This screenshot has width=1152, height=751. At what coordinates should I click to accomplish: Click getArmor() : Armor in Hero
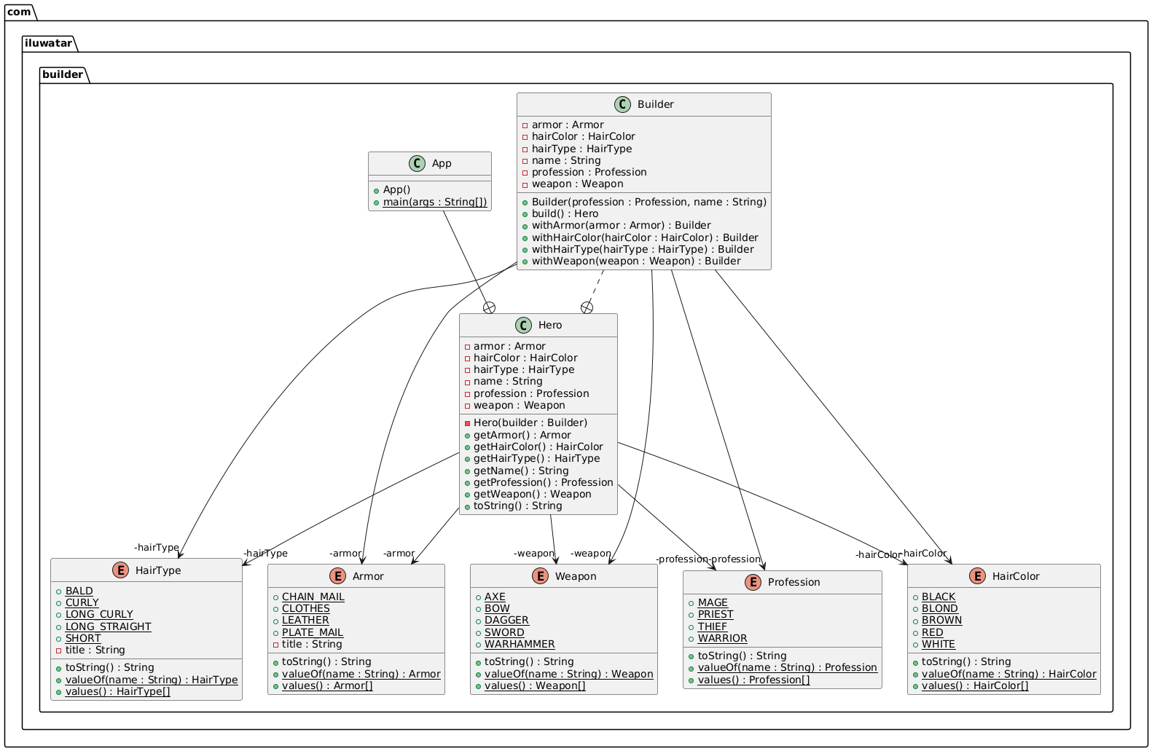pos(522,435)
